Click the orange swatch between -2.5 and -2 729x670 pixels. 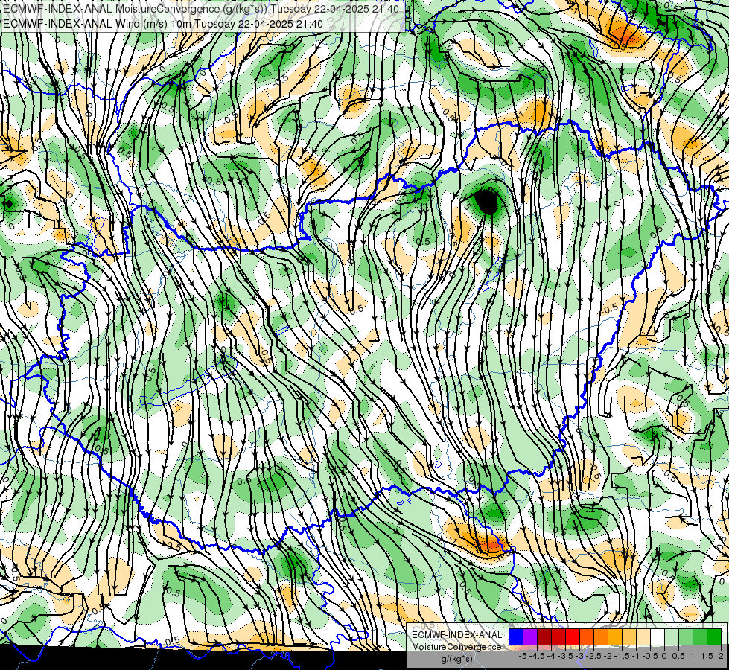(601, 636)
